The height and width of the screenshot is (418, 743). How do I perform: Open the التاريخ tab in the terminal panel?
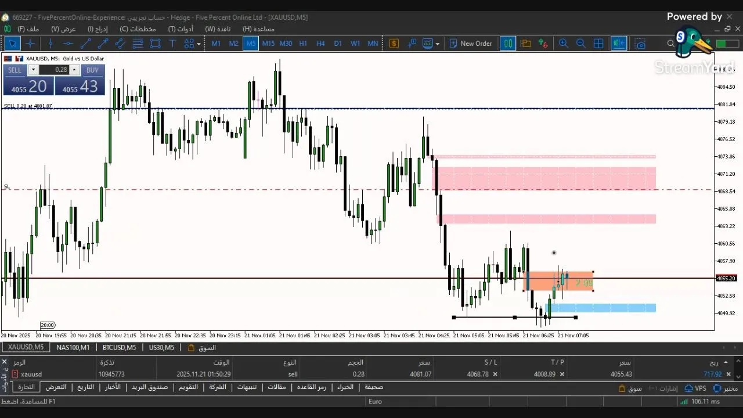tap(86, 387)
